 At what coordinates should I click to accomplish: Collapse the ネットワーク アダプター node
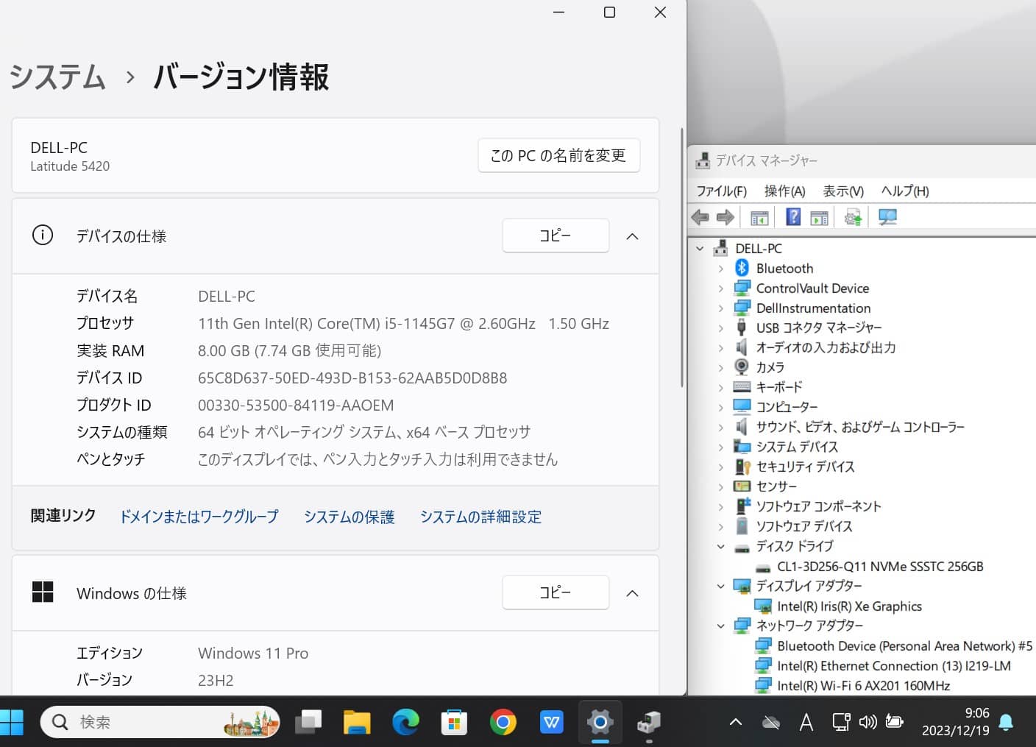coord(720,626)
